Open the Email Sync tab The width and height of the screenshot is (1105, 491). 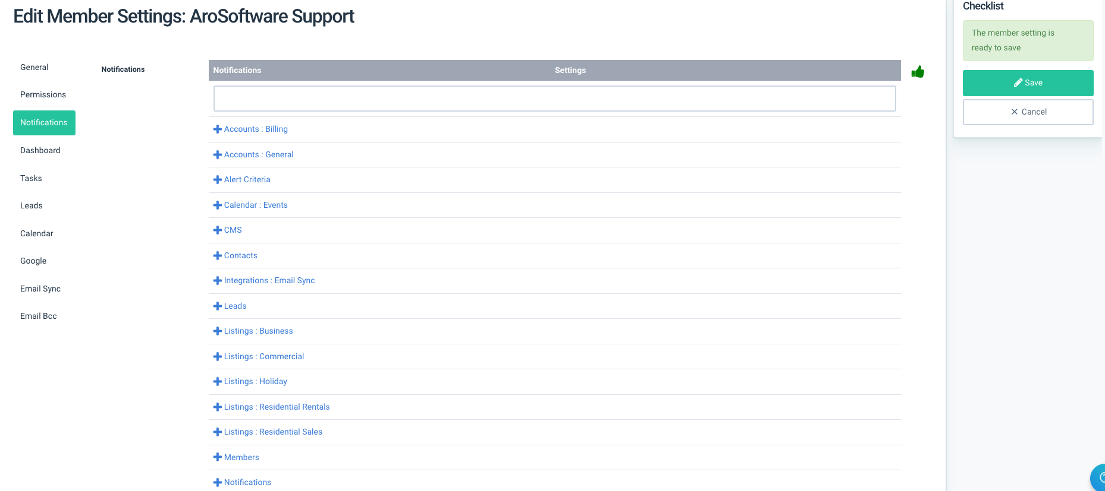(40, 289)
